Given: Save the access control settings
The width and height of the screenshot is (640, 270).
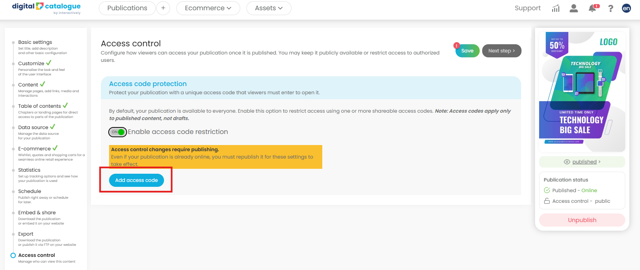Looking at the screenshot, I should click(x=467, y=51).
